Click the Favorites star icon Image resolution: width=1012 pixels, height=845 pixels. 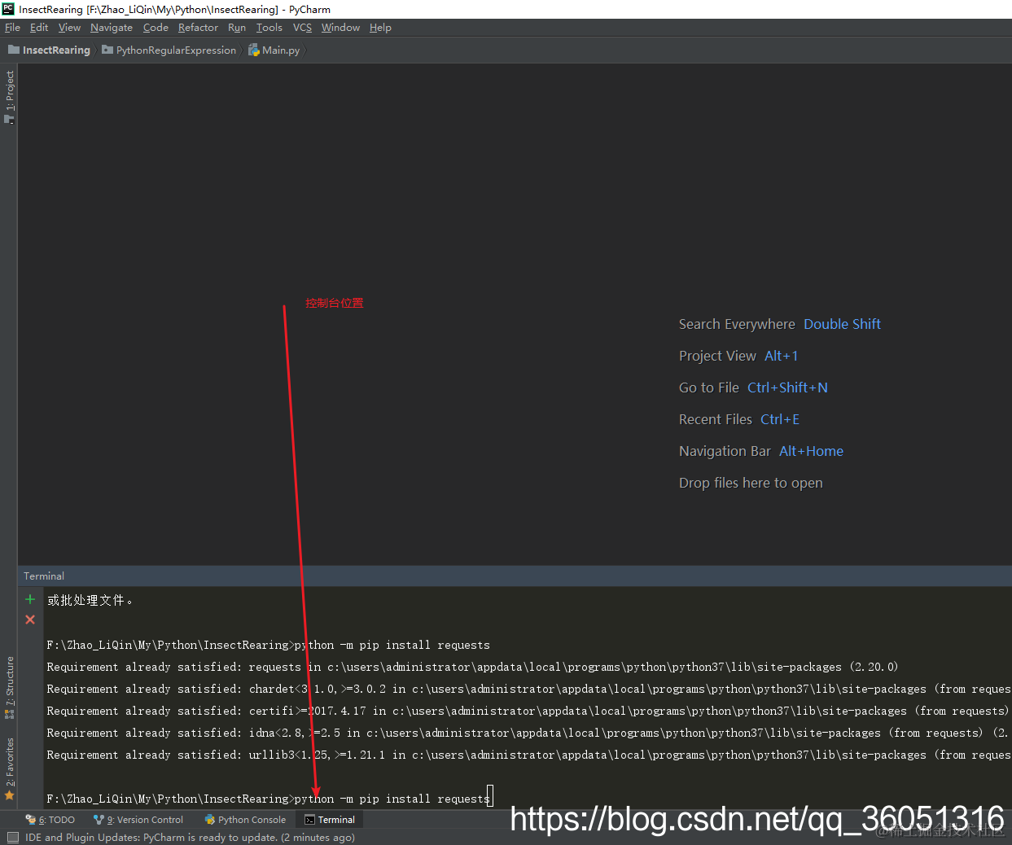pos(9,795)
